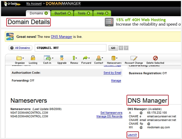The height and width of the screenshot is (139, 182).
Task: Click the Organize folder icon
Action: (x=19, y=58)
